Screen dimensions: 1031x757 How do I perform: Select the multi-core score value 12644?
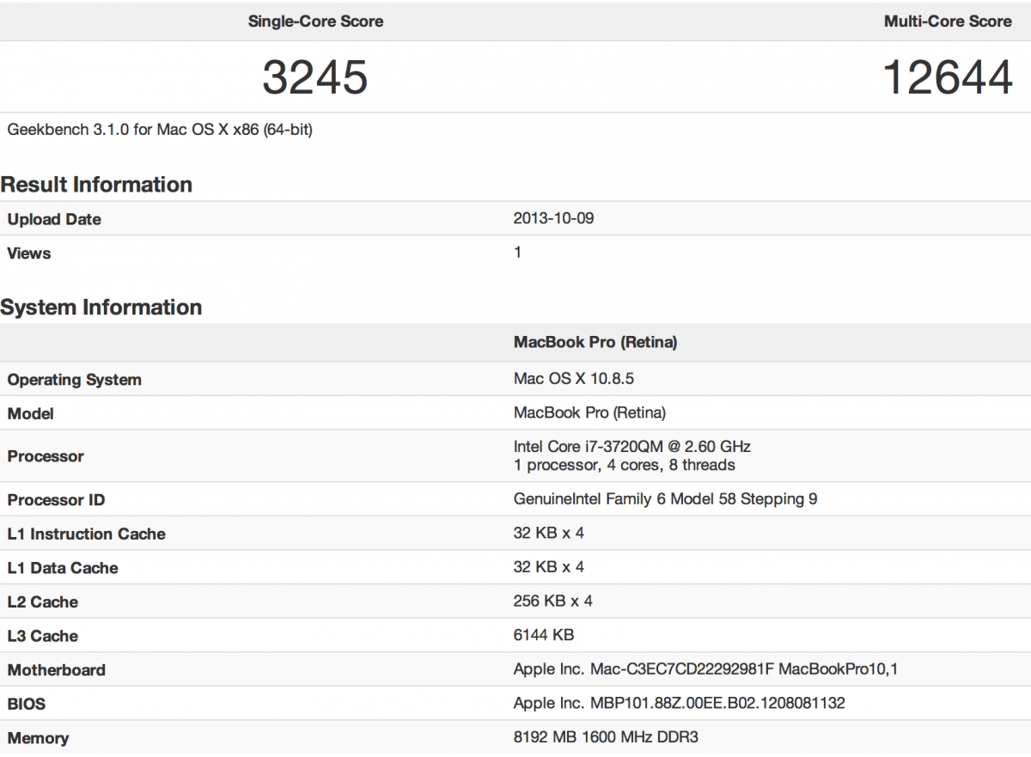(948, 77)
